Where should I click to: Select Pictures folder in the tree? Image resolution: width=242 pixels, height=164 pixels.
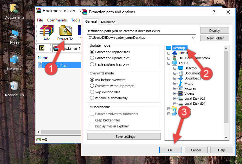coord(190,88)
